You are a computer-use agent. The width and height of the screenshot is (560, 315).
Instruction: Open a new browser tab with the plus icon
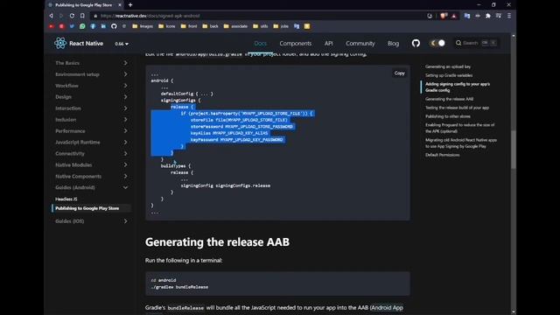click(x=130, y=5)
